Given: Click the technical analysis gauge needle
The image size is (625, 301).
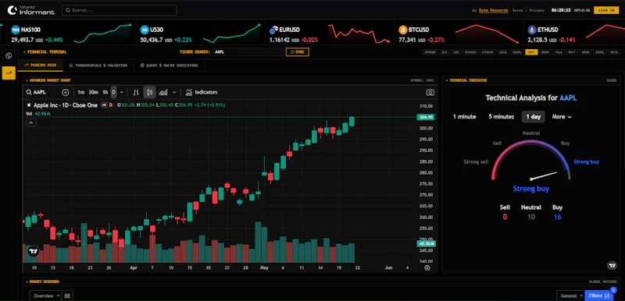Looking at the screenshot, I should (x=543, y=175).
